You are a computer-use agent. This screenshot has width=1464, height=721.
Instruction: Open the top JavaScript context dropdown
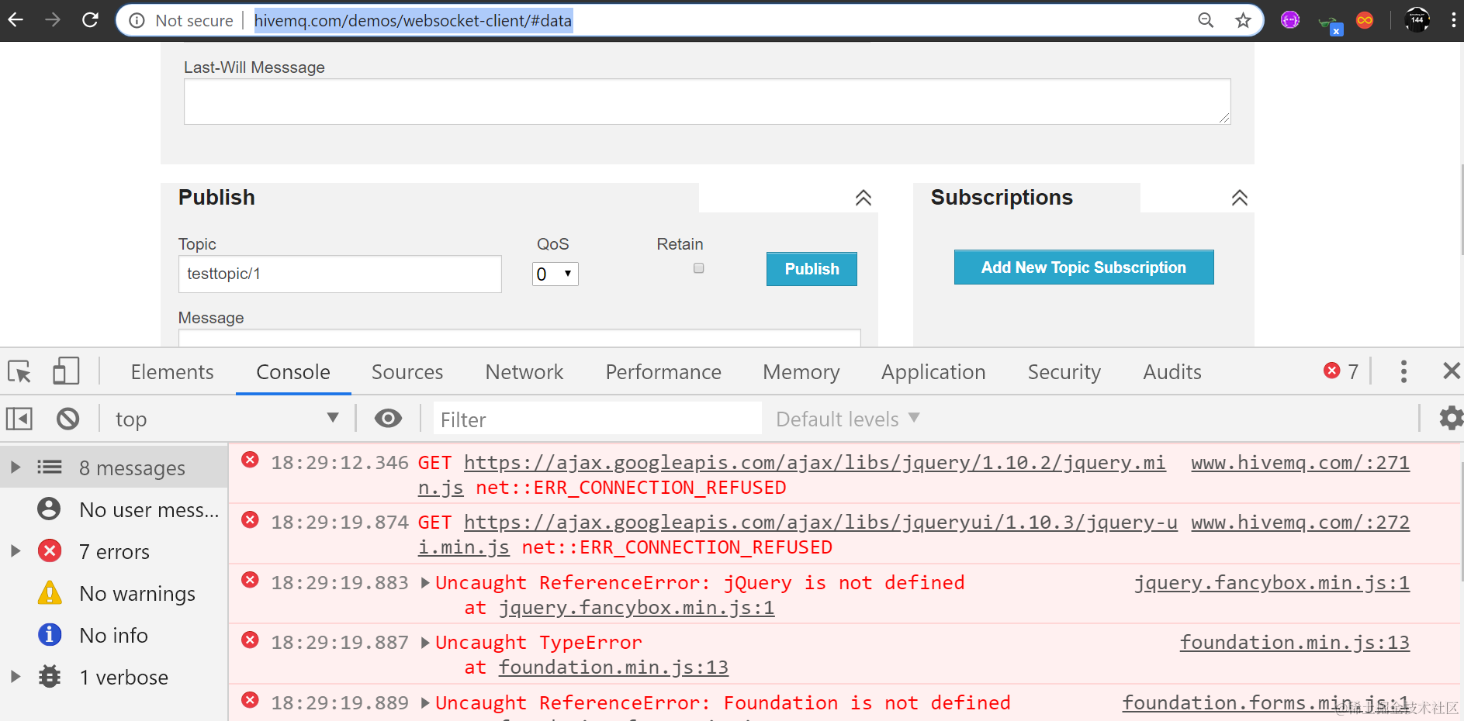(227, 419)
